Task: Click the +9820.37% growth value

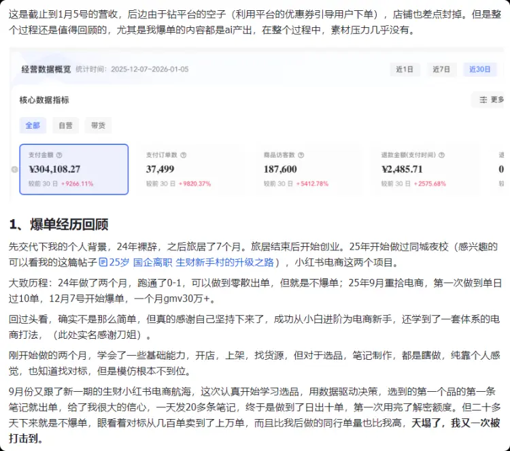Action: 194,184
